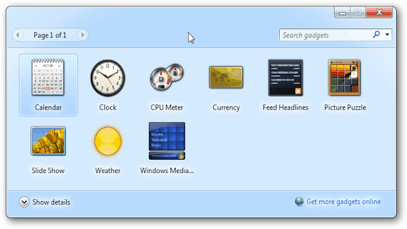This screenshot has width=407, height=229.
Task: Click the Show details label
Action: pos(51,202)
